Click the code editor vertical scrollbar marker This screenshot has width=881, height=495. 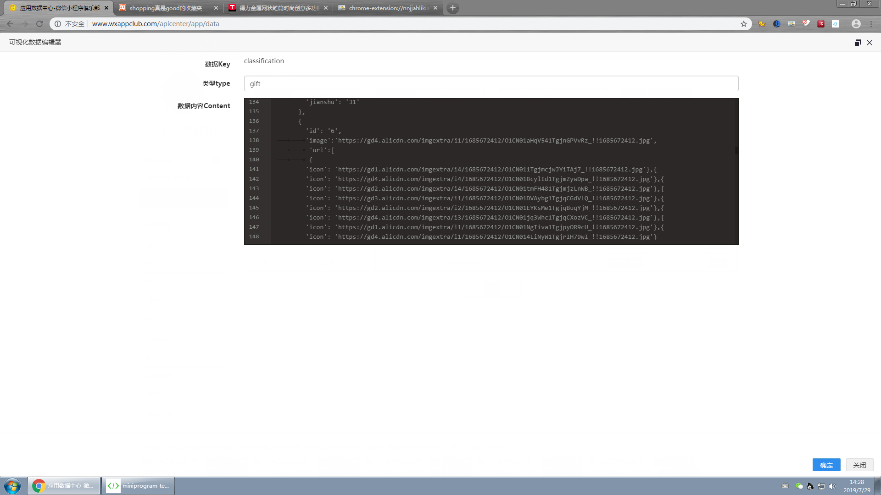736,150
